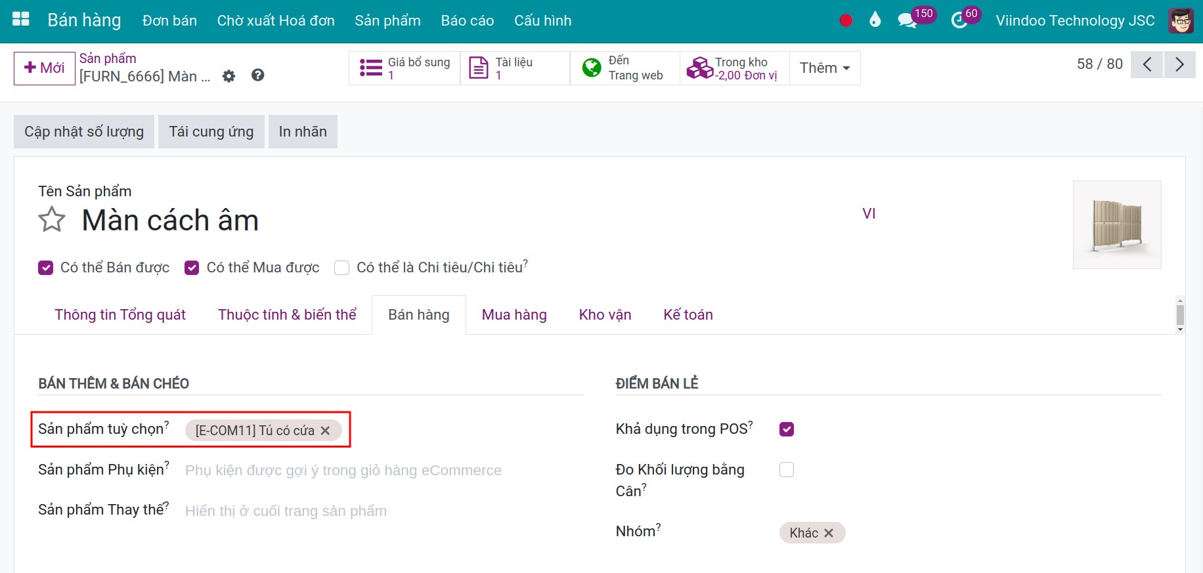1203x573 pixels.
Task: Click the 58 / 80 pager counter
Action: (1100, 64)
